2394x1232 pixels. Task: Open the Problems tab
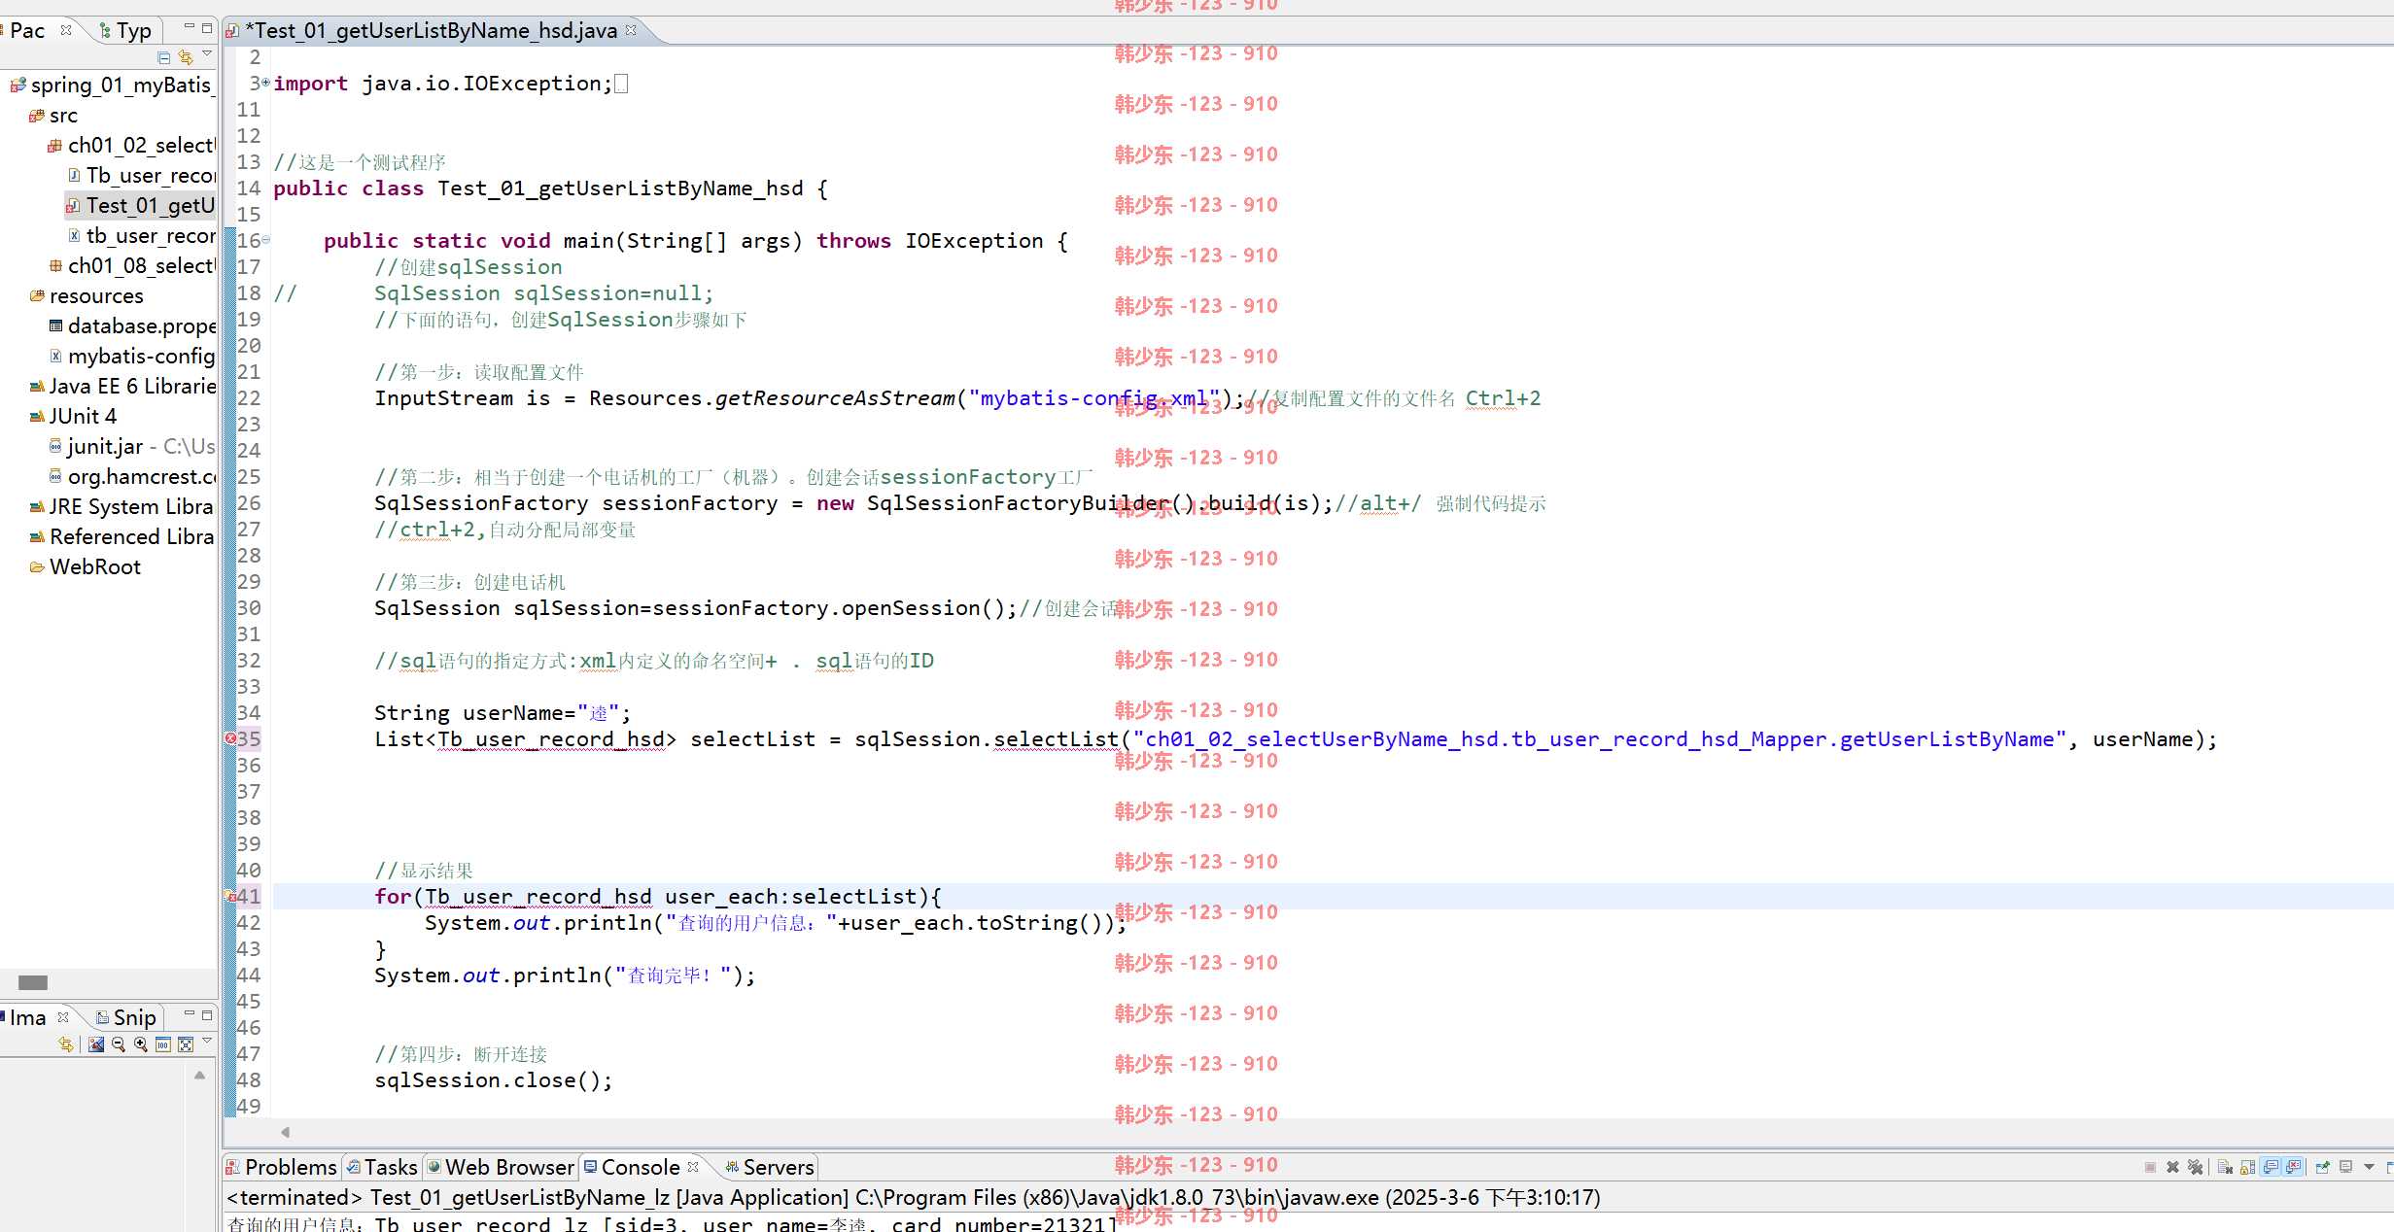pos(281,1168)
